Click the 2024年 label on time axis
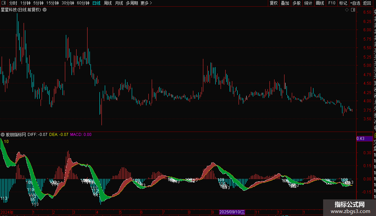 tap(7, 212)
